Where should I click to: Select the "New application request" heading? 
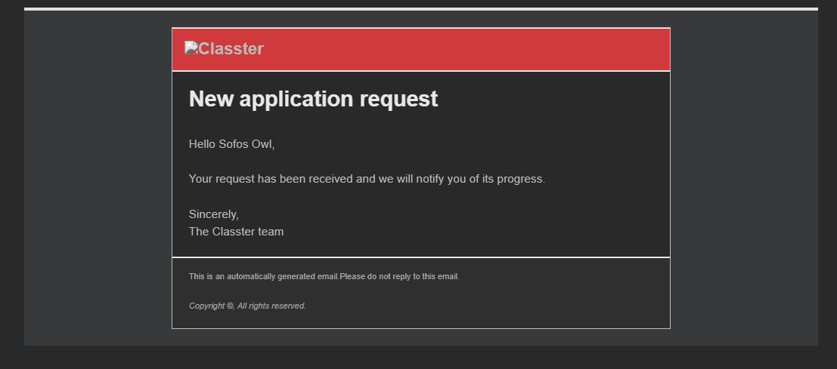[x=313, y=99]
